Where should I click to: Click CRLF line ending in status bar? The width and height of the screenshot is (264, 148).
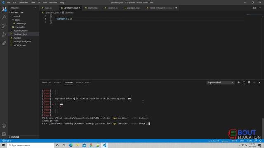pos(242,141)
